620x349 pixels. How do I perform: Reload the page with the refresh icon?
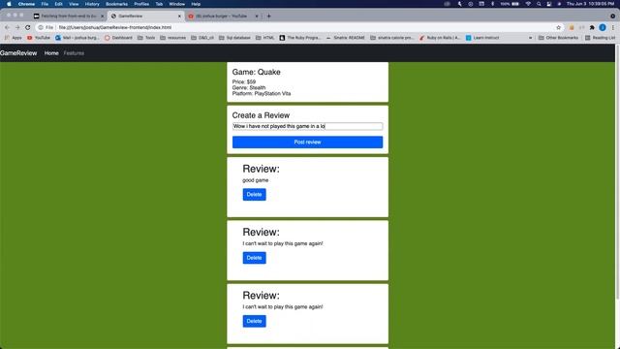pyautogui.click(x=28, y=27)
